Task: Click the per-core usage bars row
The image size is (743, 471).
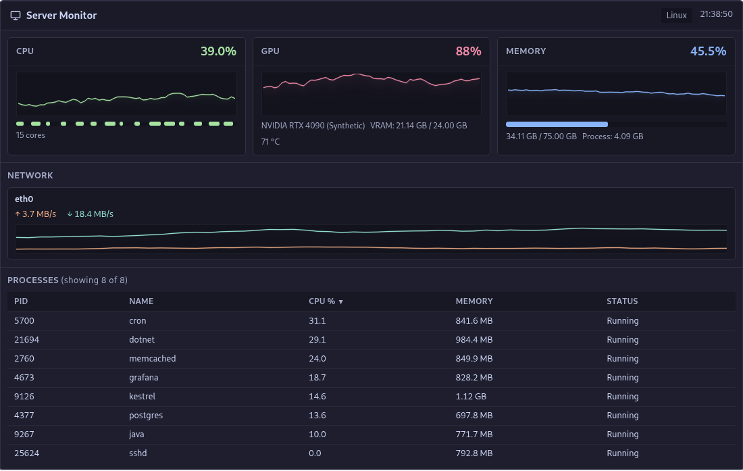Action: 125,124
